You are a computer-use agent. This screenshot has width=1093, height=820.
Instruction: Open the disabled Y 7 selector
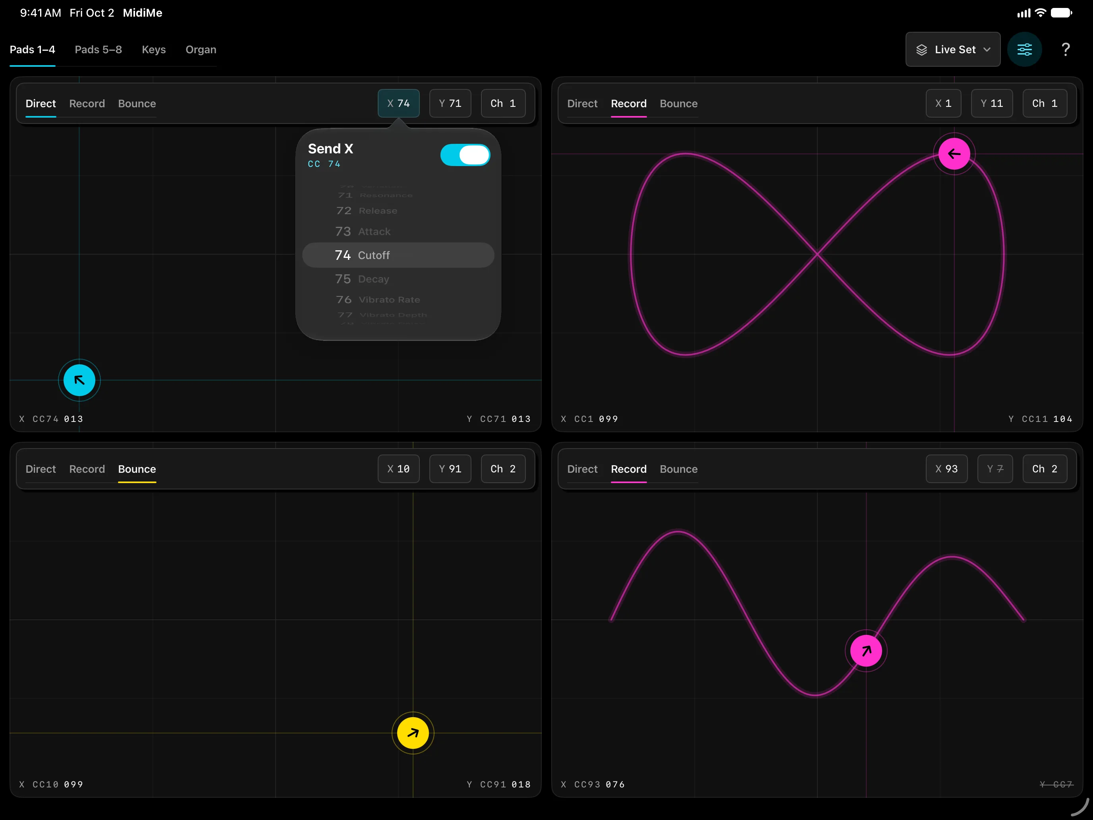995,468
